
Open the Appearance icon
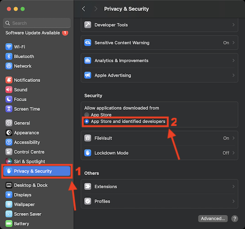[x=9, y=132]
